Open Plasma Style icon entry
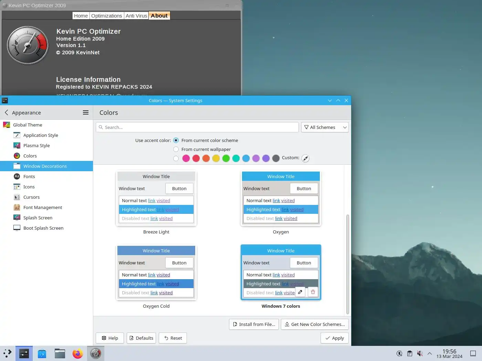482x361 pixels. click(17, 145)
